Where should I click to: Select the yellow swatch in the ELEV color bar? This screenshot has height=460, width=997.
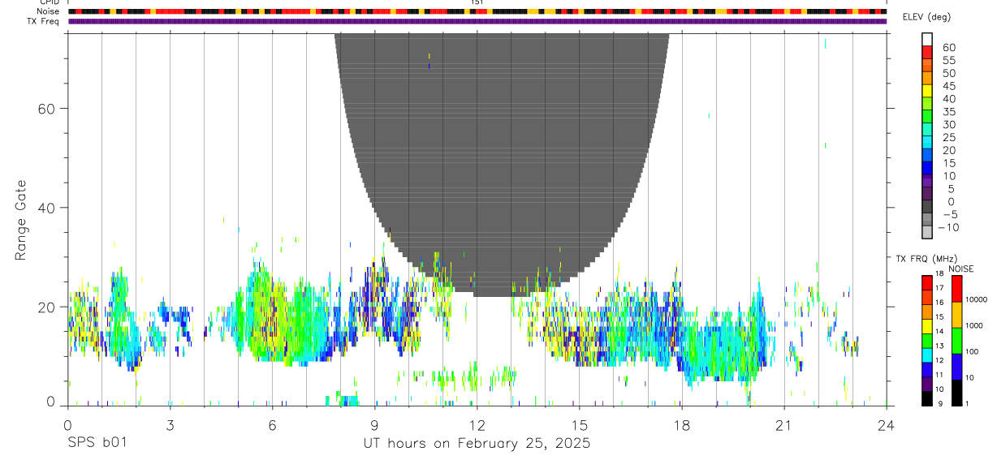tap(927, 91)
